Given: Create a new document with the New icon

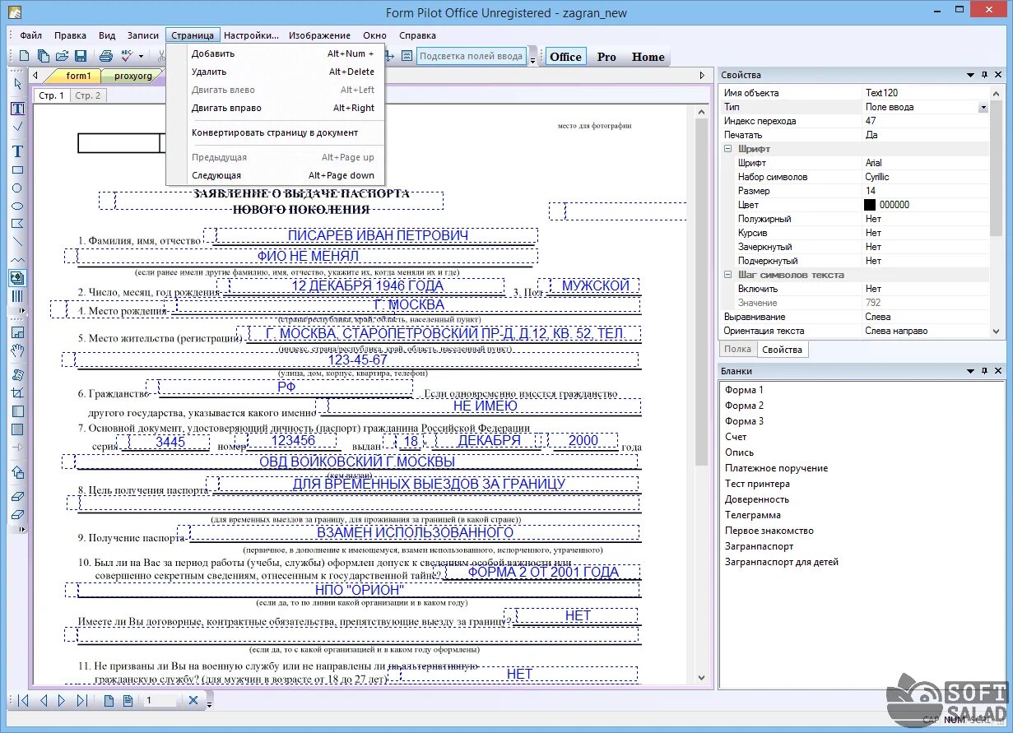Looking at the screenshot, I should pyautogui.click(x=24, y=56).
